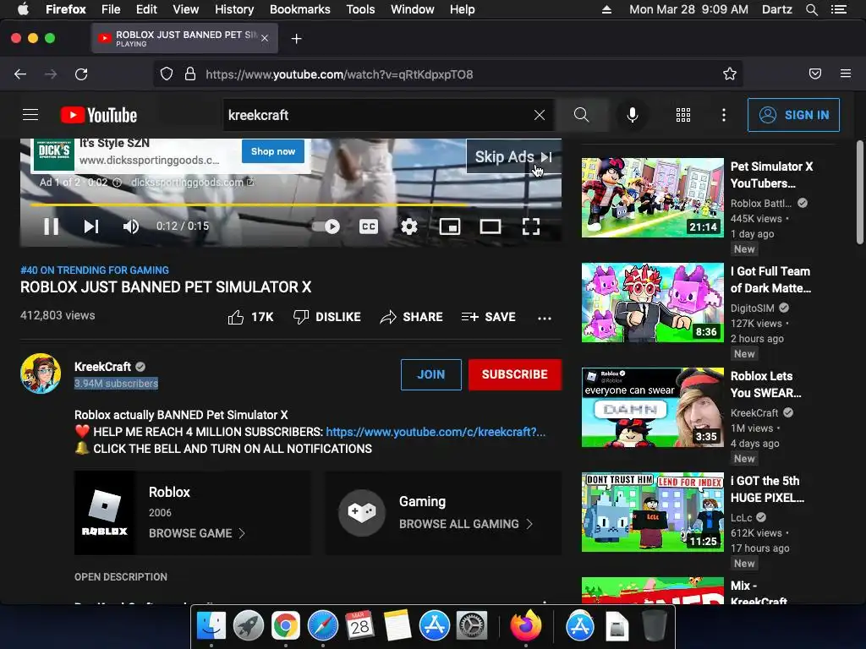Open Roblox Lets You SWEAR video thumbnail
The height and width of the screenshot is (649, 866).
tap(653, 407)
